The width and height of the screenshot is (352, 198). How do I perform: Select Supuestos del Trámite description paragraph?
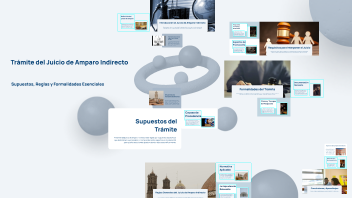[145, 140]
